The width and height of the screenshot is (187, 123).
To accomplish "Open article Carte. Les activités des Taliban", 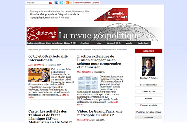I will click(50, 116).
